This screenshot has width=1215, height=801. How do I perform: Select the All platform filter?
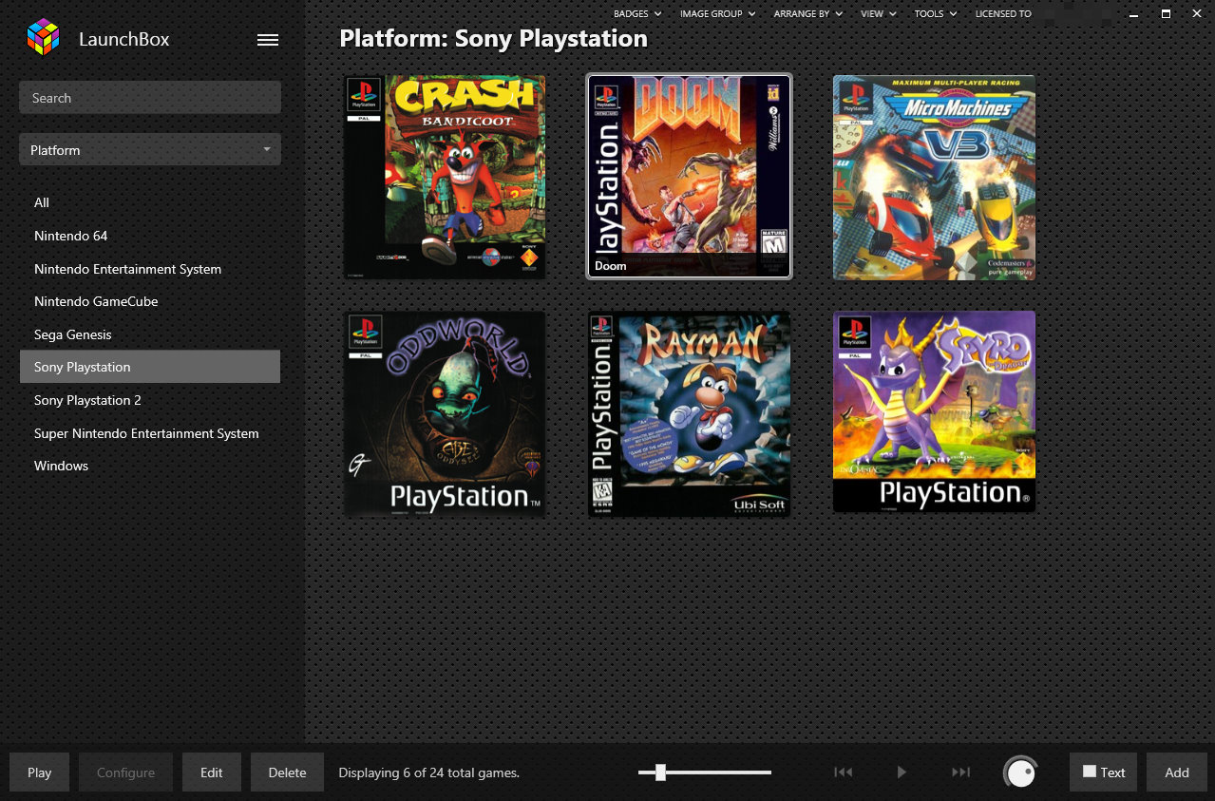pos(150,202)
